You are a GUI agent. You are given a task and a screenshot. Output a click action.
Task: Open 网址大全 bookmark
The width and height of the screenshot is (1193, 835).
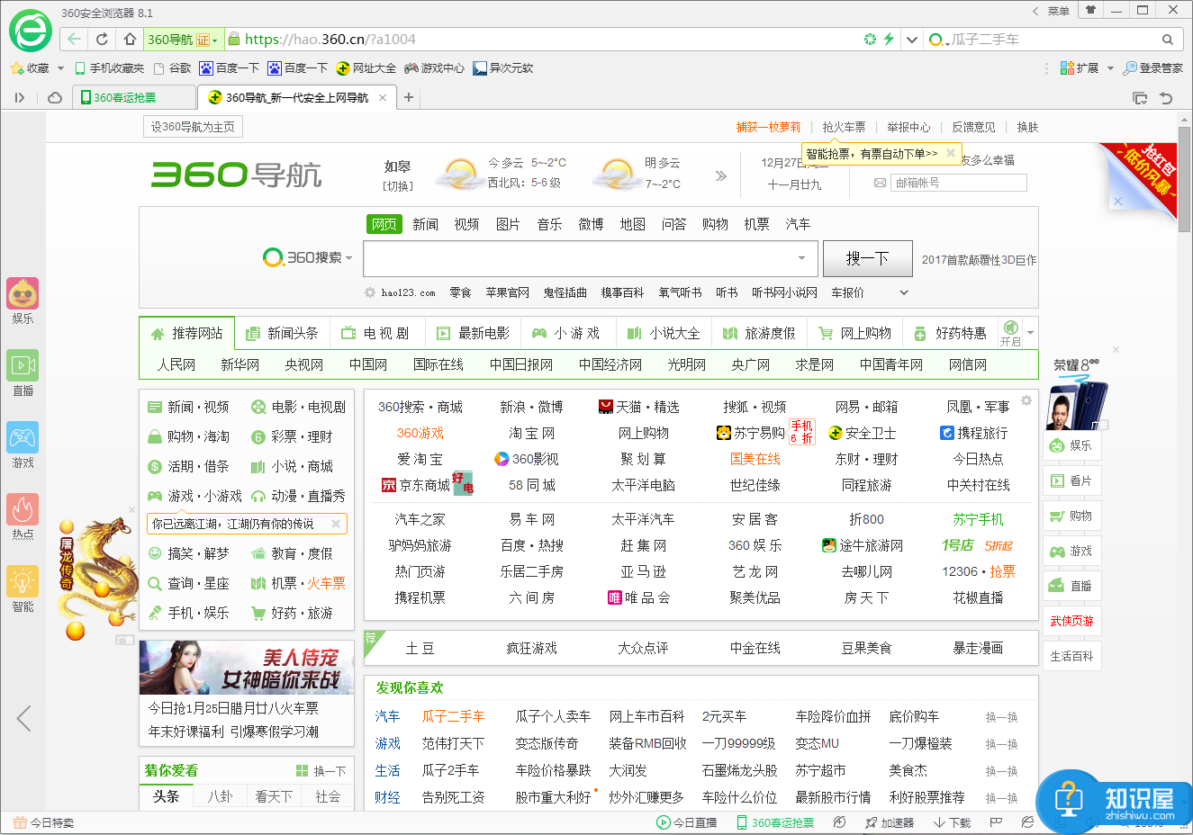click(x=366, y=67)
